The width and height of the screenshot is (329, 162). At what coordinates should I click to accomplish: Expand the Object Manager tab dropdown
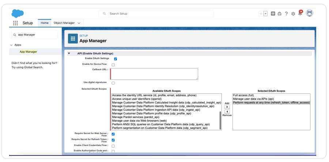(x=79, y=23)
